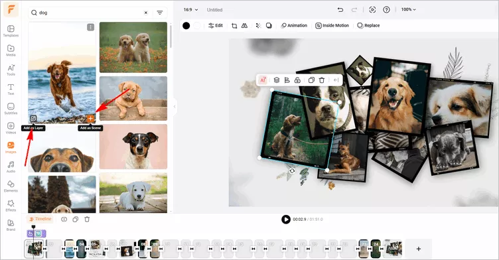Redo the last action

pyautogui.click(x=354, y=10)
